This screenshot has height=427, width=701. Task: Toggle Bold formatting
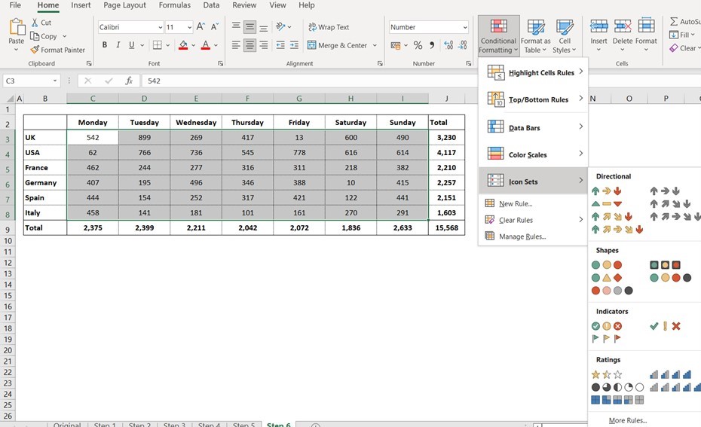coord(104,45)
